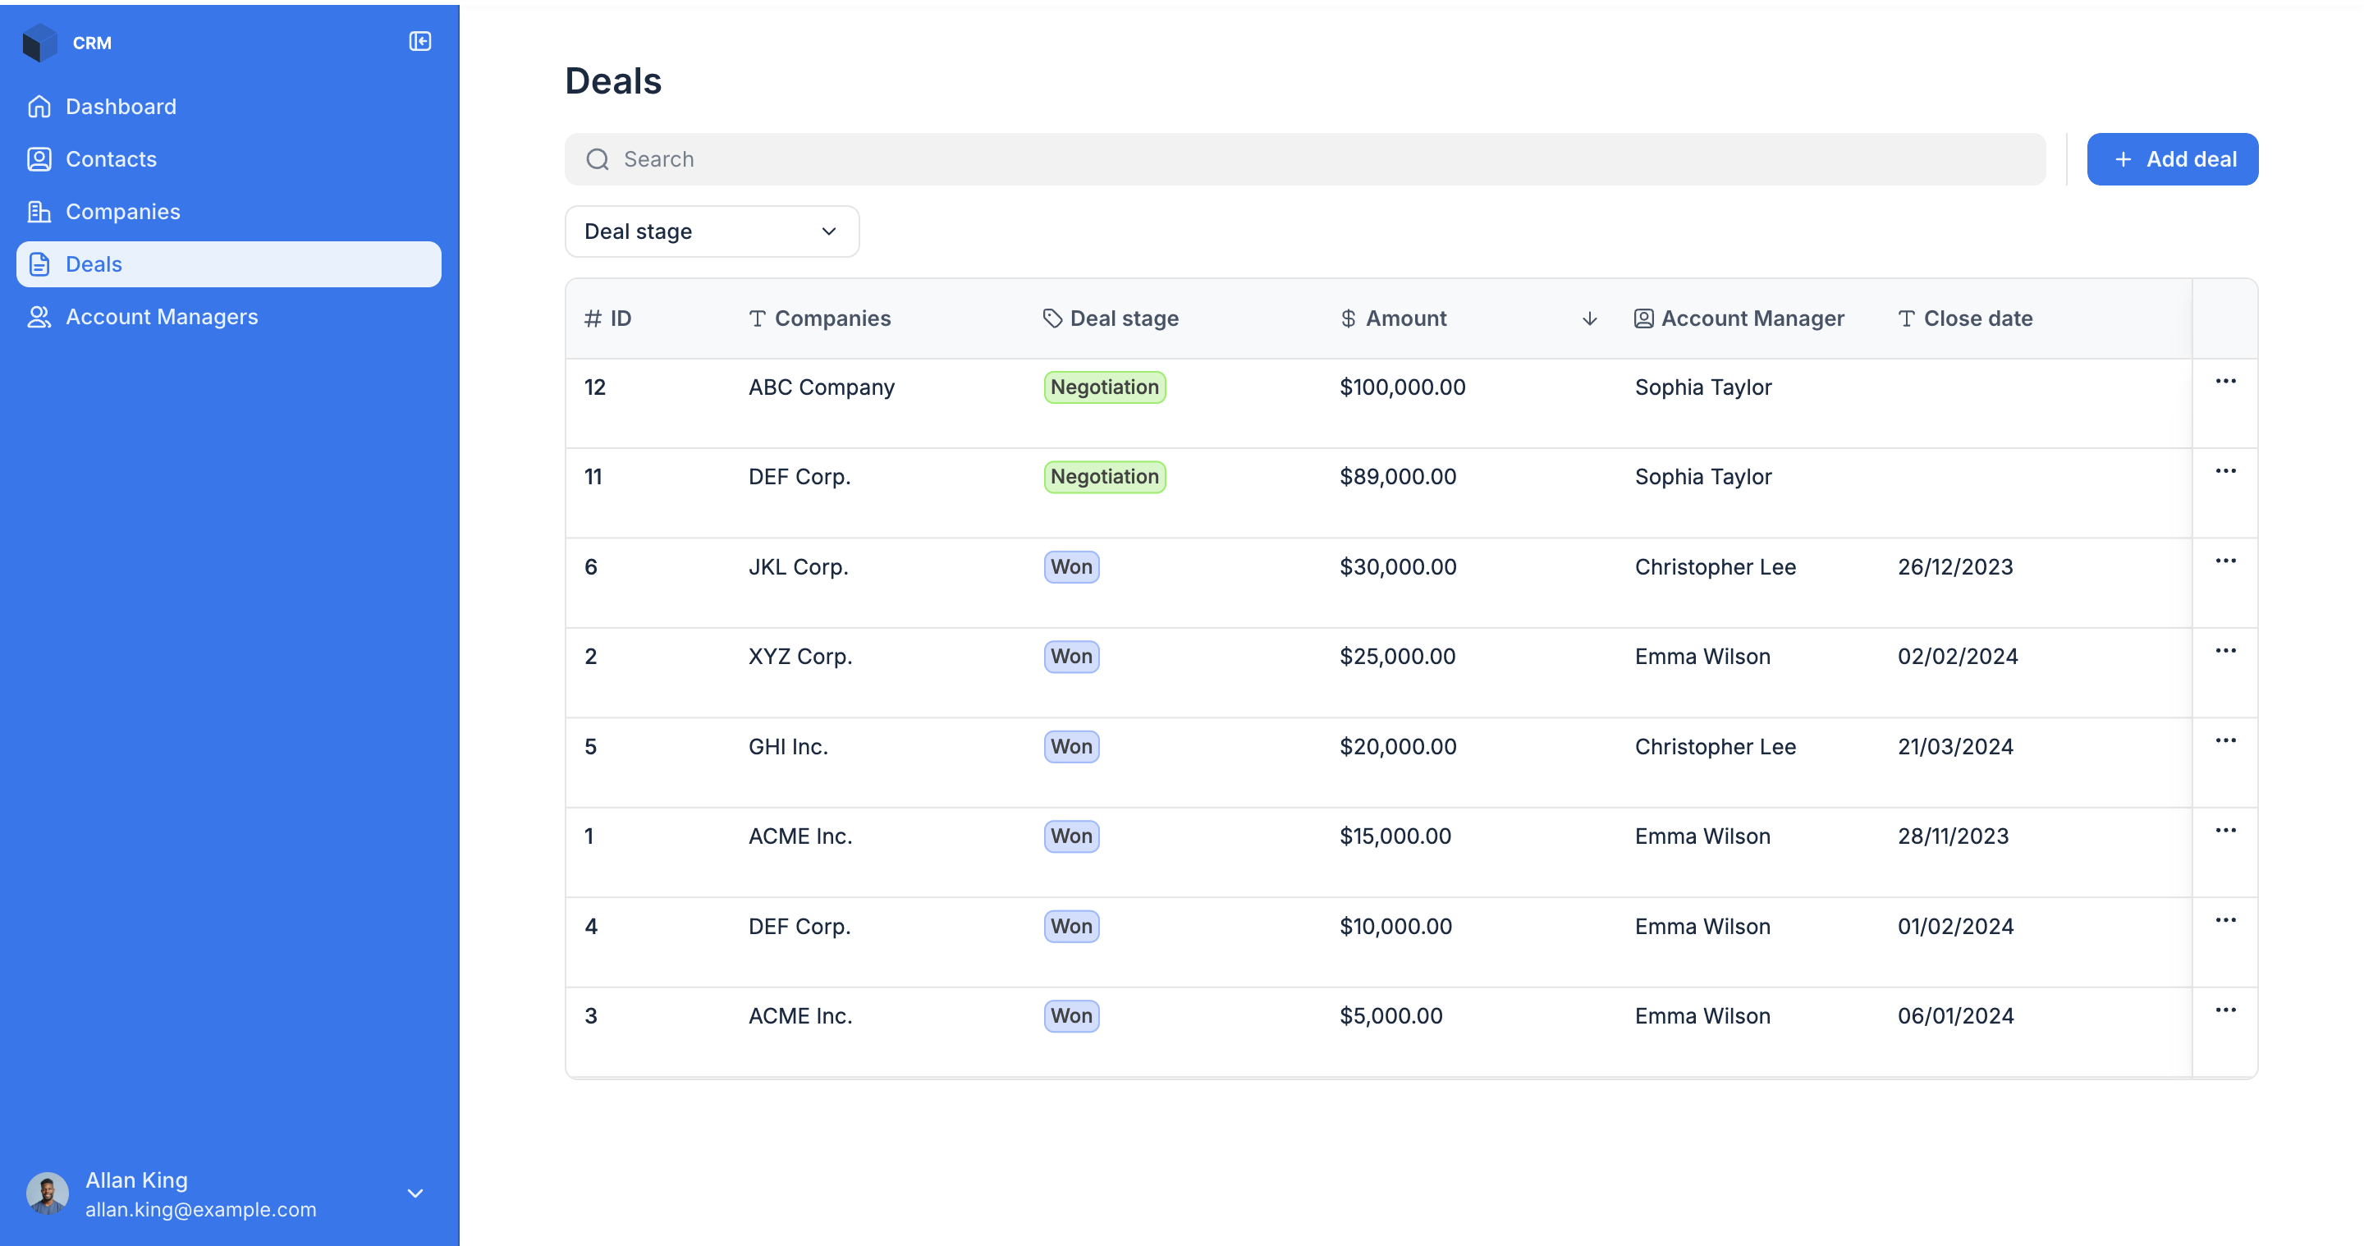Click the Companies building icon

(x=39, y=212)
